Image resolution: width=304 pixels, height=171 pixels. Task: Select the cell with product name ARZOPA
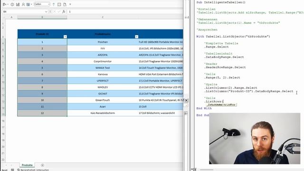coord(103,55)
